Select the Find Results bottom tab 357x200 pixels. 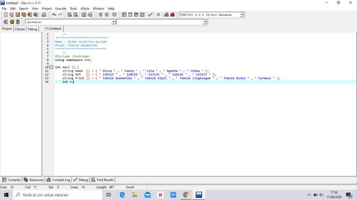click(x=103, y=180)
